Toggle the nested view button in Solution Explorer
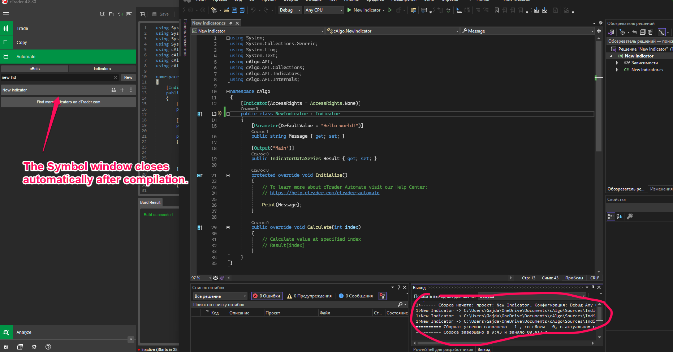The height and width of the screenshot is (352, 673). point(662,32)
